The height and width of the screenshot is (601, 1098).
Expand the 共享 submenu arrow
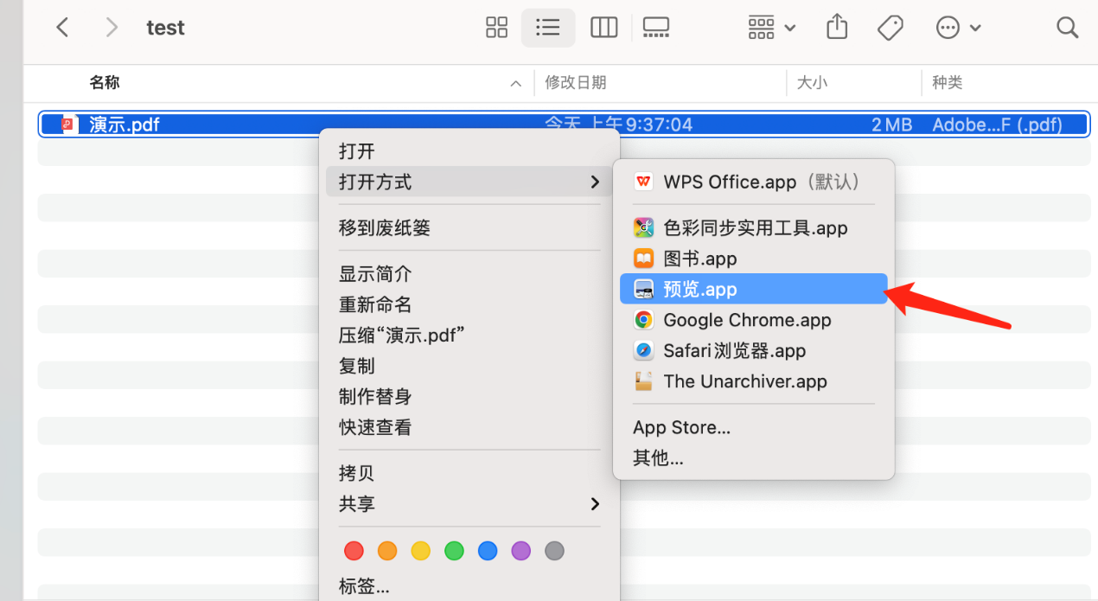click(596, 504)
